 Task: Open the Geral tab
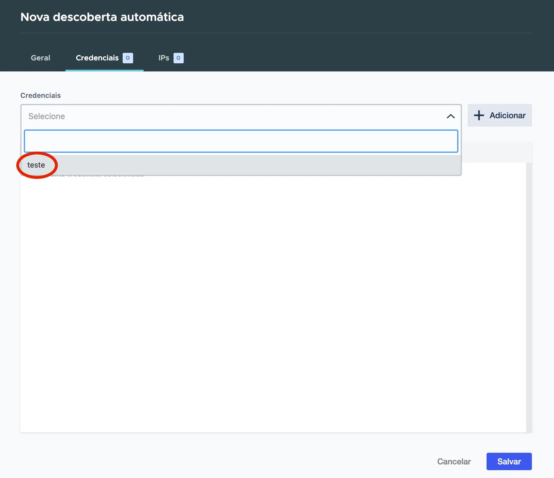coord(40,58)
